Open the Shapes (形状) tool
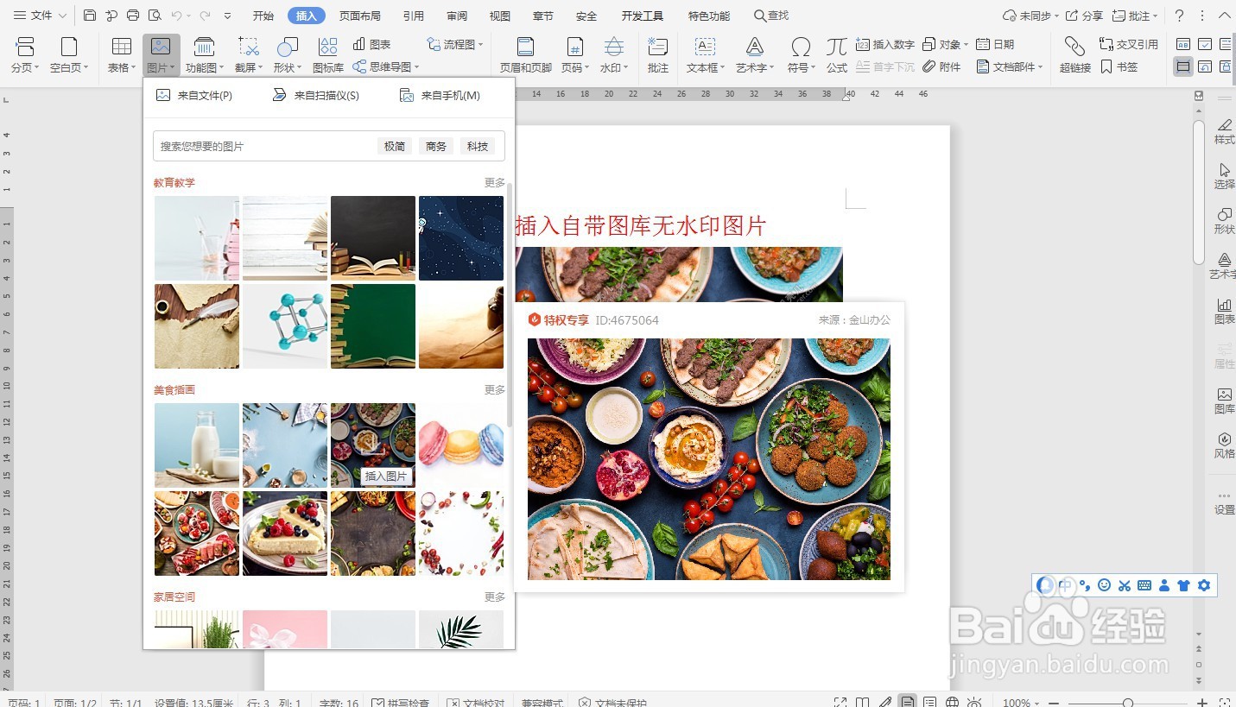 pyautogui.click(x=288, y=54)
